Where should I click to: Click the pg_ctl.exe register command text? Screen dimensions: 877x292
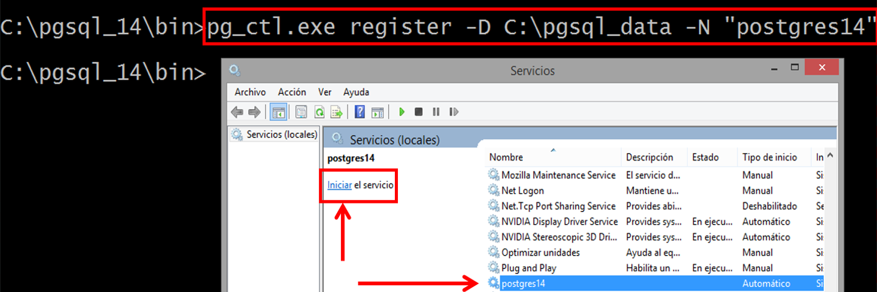(x=542, y=27)
